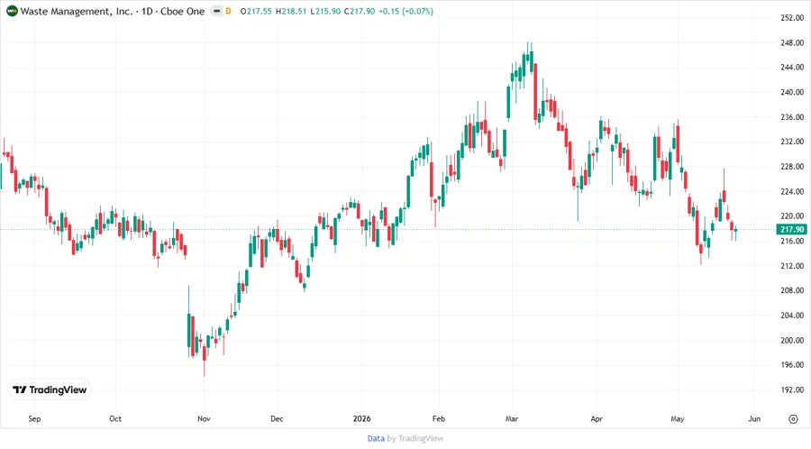
Task: Click the 252.00 price axis label
Action: [792, 18]
